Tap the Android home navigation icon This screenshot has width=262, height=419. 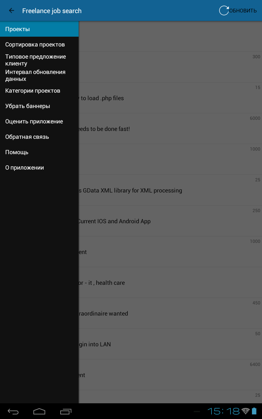pos(39,411)
